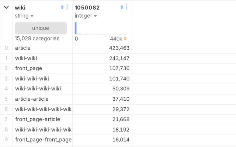Sort the wiki column

(62, 7)
